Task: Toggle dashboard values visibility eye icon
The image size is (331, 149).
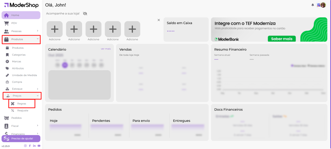Action: pyautogui.click(x=85, y=14)
